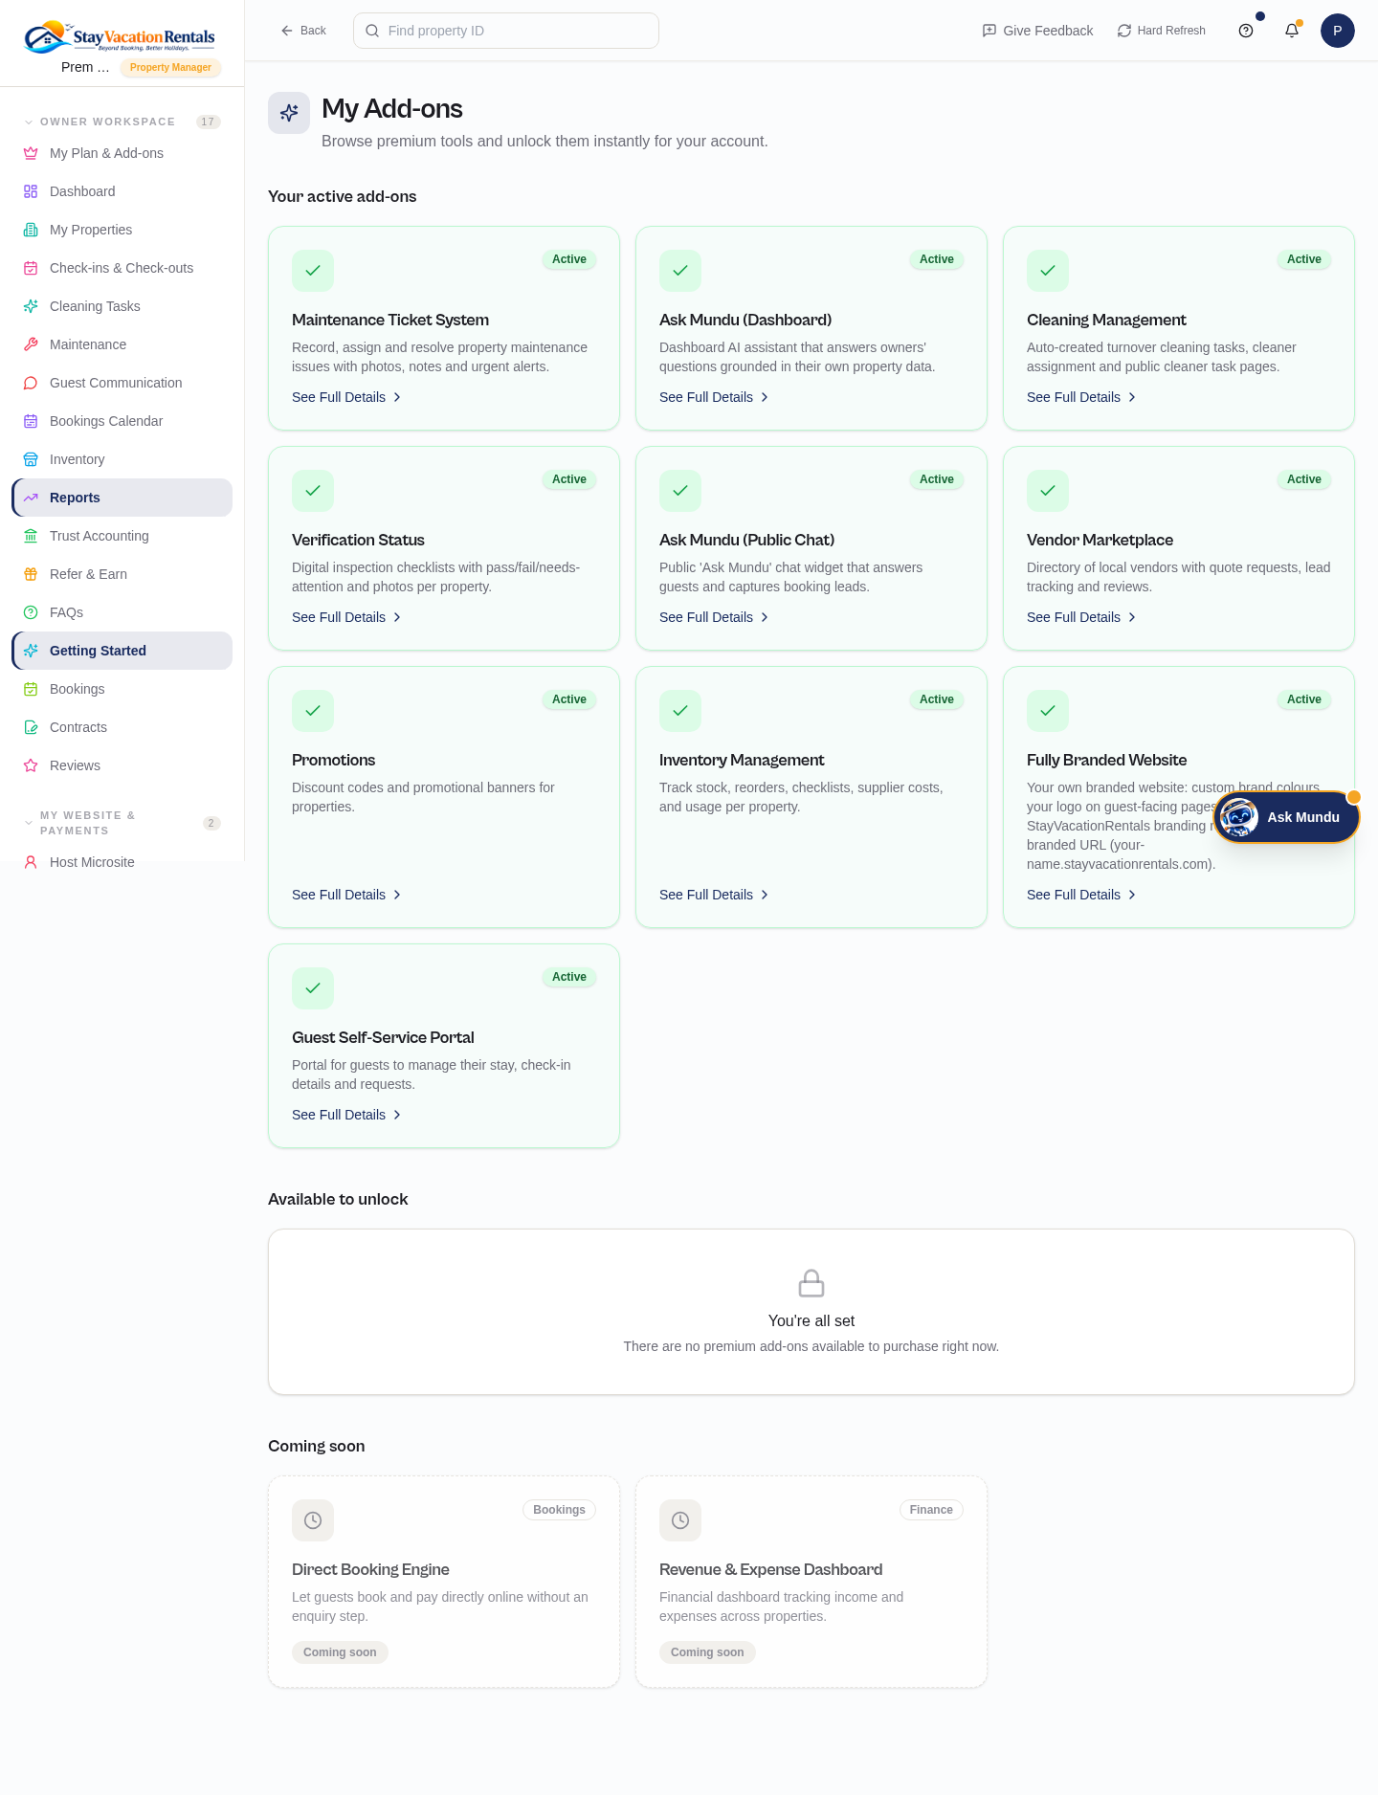Click the Revenue & Expense Dashboard clock icon
Screen dimensions: 1378x1795
pos(680,1520)
